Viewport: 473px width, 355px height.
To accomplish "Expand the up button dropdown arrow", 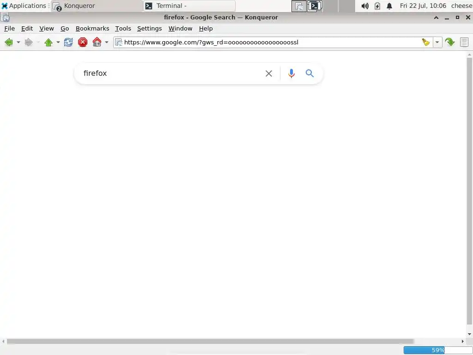I will point(58,42).
